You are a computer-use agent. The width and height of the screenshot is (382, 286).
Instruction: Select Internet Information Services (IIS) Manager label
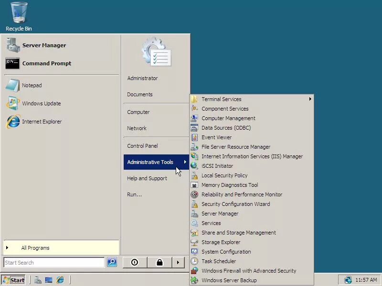(x=252, y=156)
